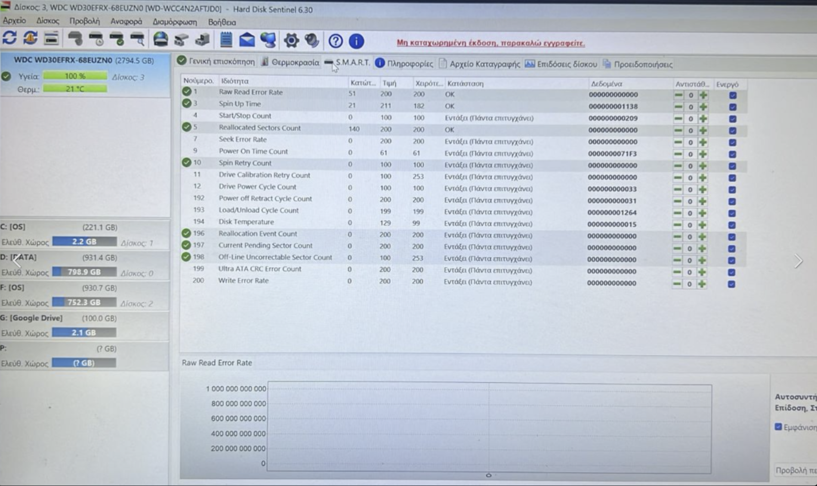The height and width of the screenshot is (486, 817).
Task: Open the Δίσκος menu
Action: tap(47, 21)
